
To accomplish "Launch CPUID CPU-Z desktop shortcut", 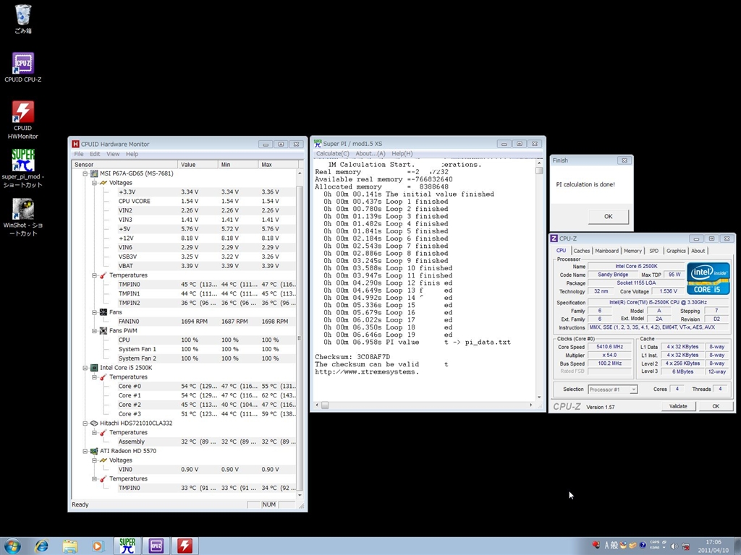I will (x=22, y=67).
